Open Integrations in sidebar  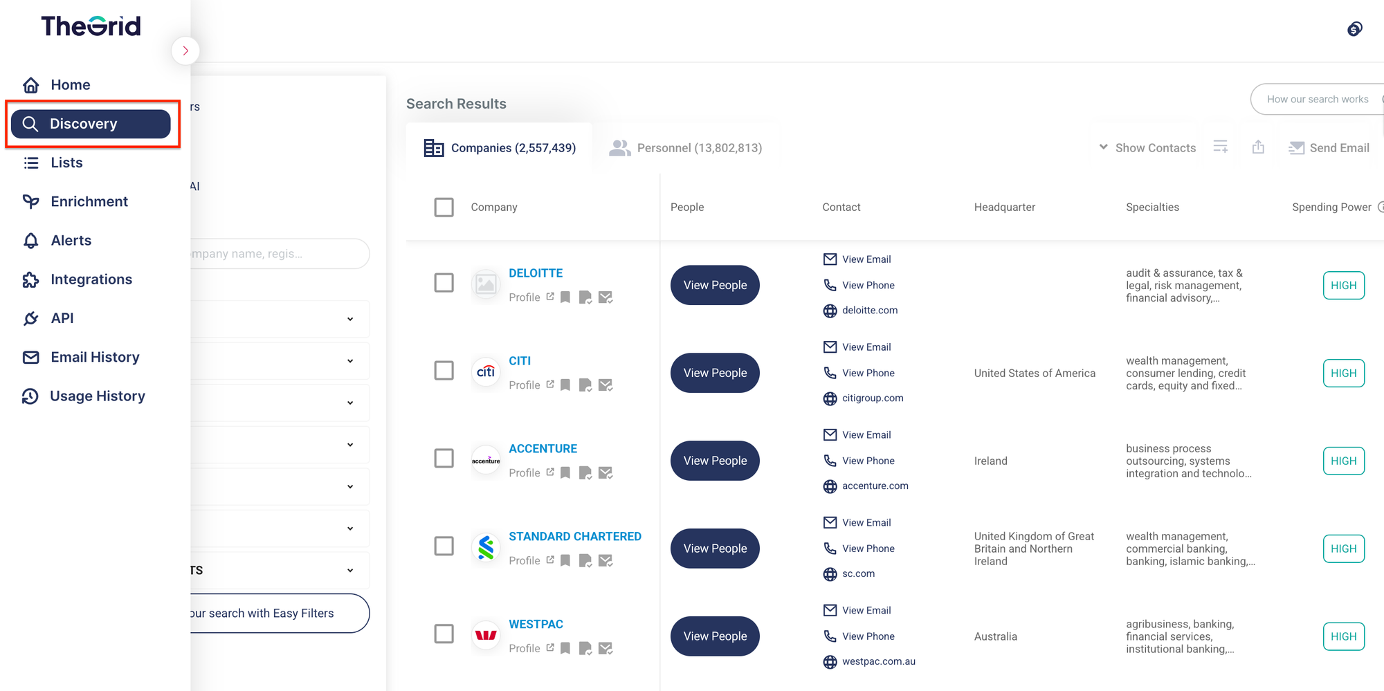click(77, 279)
